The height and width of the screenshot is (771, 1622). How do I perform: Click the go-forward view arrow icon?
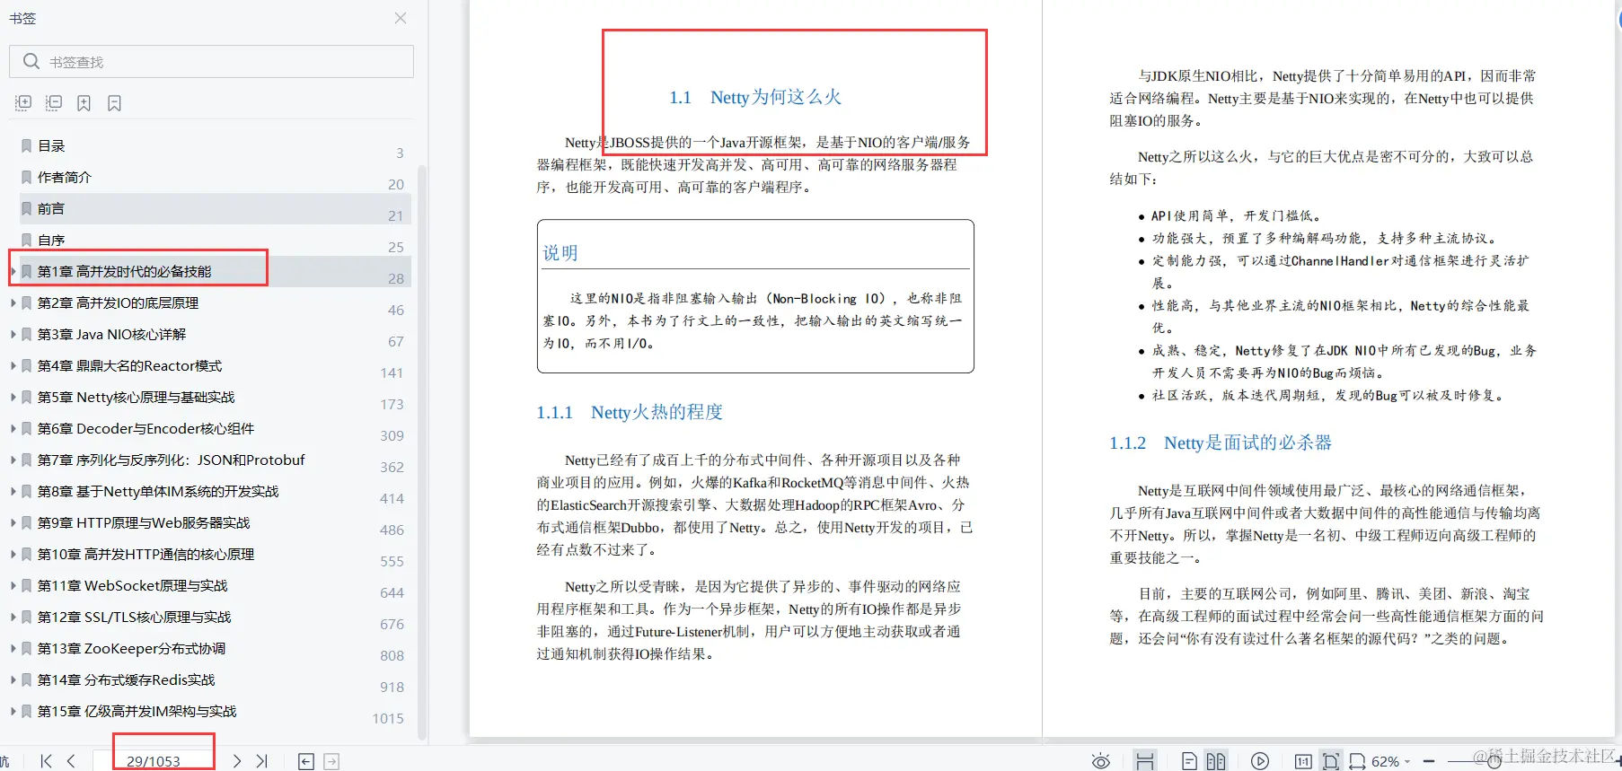pos(331,761)
